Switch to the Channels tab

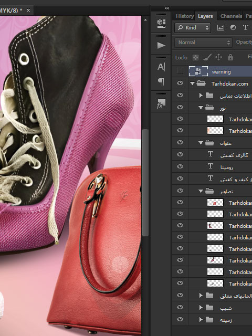(231, 16)
